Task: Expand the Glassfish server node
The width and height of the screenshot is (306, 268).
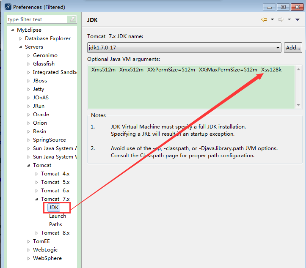Action: tap(28, 64)
